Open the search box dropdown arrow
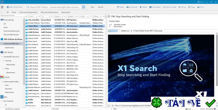This screenshot has width=218, height=110. click(86, 7)
